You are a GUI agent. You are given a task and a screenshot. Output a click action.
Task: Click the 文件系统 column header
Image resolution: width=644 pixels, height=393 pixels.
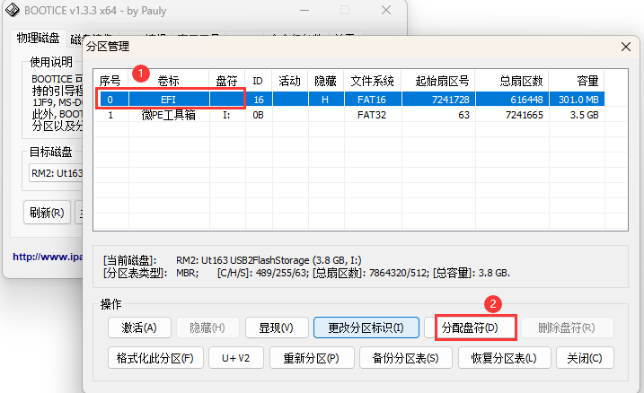pyautogui.click(x=372, y=81)
